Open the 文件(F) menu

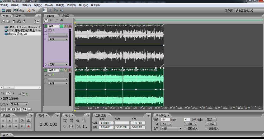pyautogui.click(x=4, y=5)
